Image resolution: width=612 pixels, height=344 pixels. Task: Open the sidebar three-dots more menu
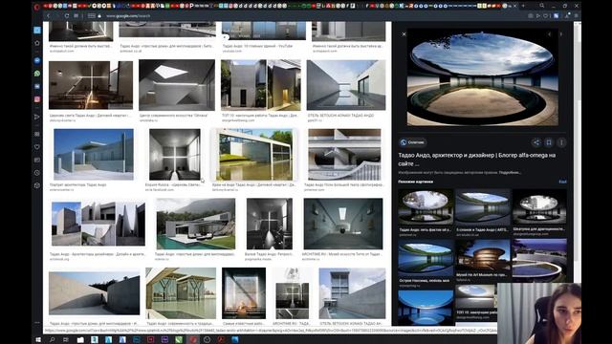(x=37, y=323)
